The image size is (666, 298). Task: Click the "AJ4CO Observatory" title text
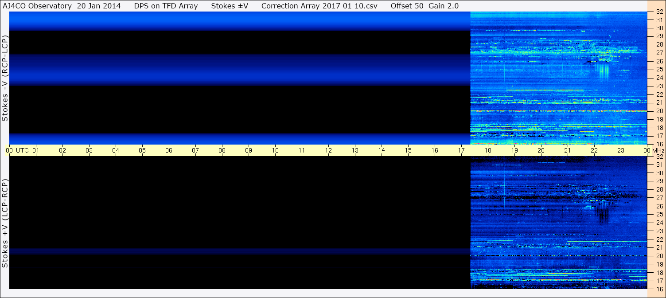click(x=36, y=6)
